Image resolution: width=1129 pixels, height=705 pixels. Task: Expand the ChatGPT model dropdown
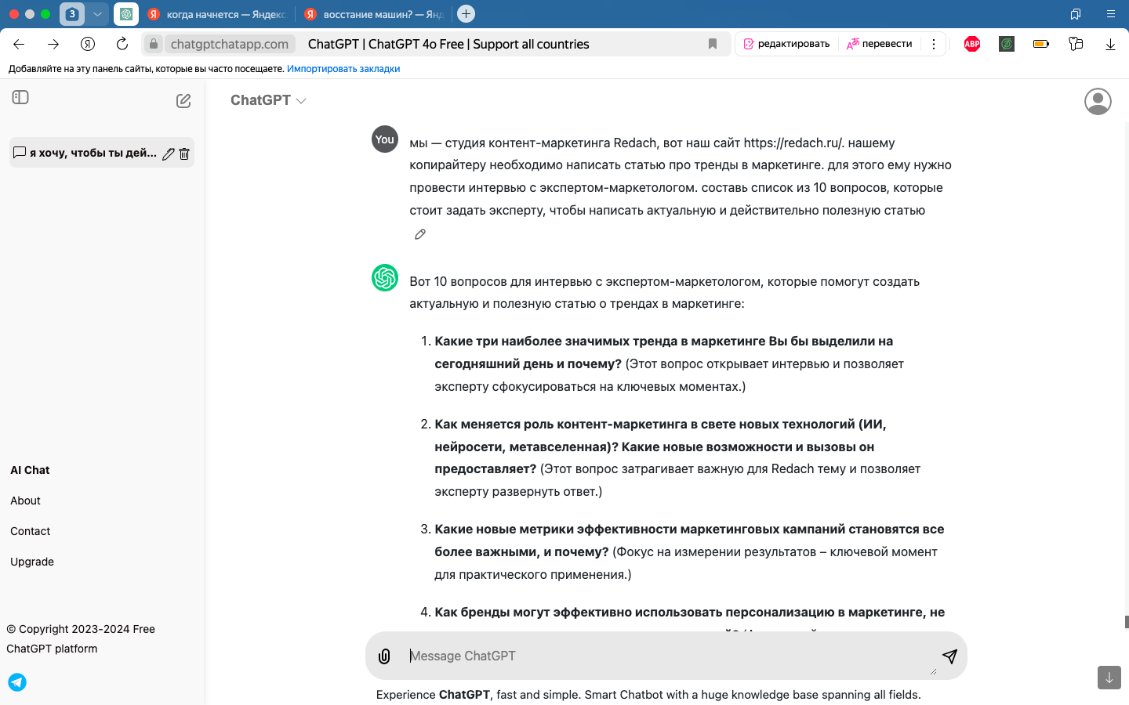tap(268, 100)
